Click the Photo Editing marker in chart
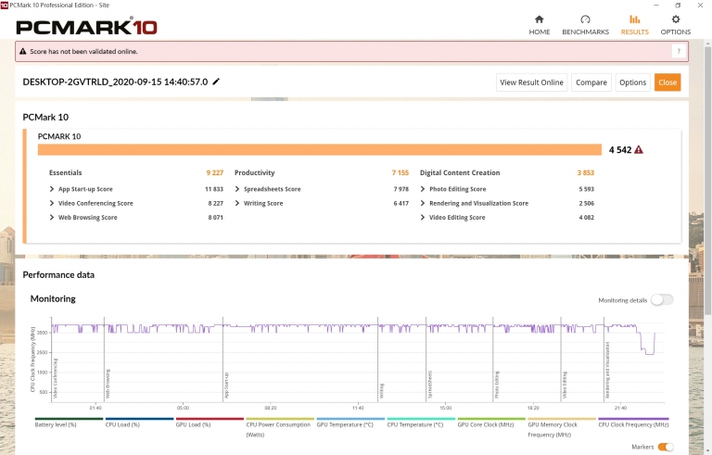Screen dimensions: 712x455 (497, 385)
